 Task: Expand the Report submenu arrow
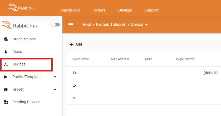point(55,90)
